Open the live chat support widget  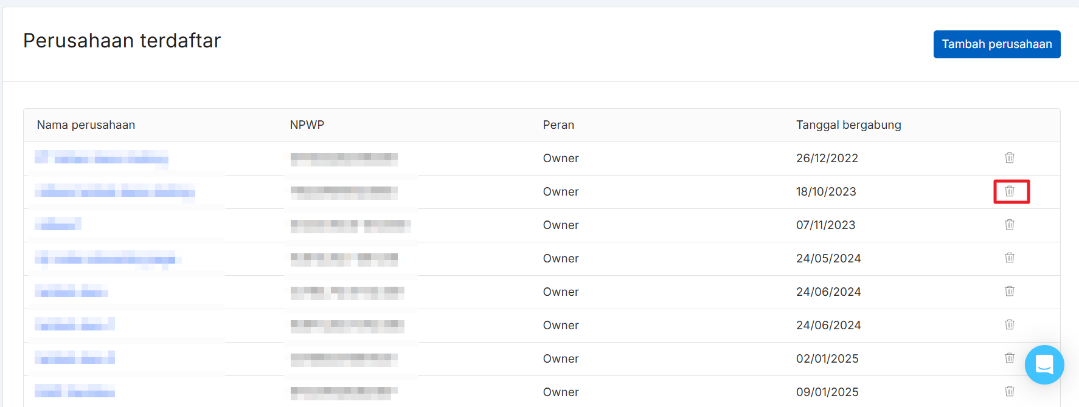[x=1044, y=364]
